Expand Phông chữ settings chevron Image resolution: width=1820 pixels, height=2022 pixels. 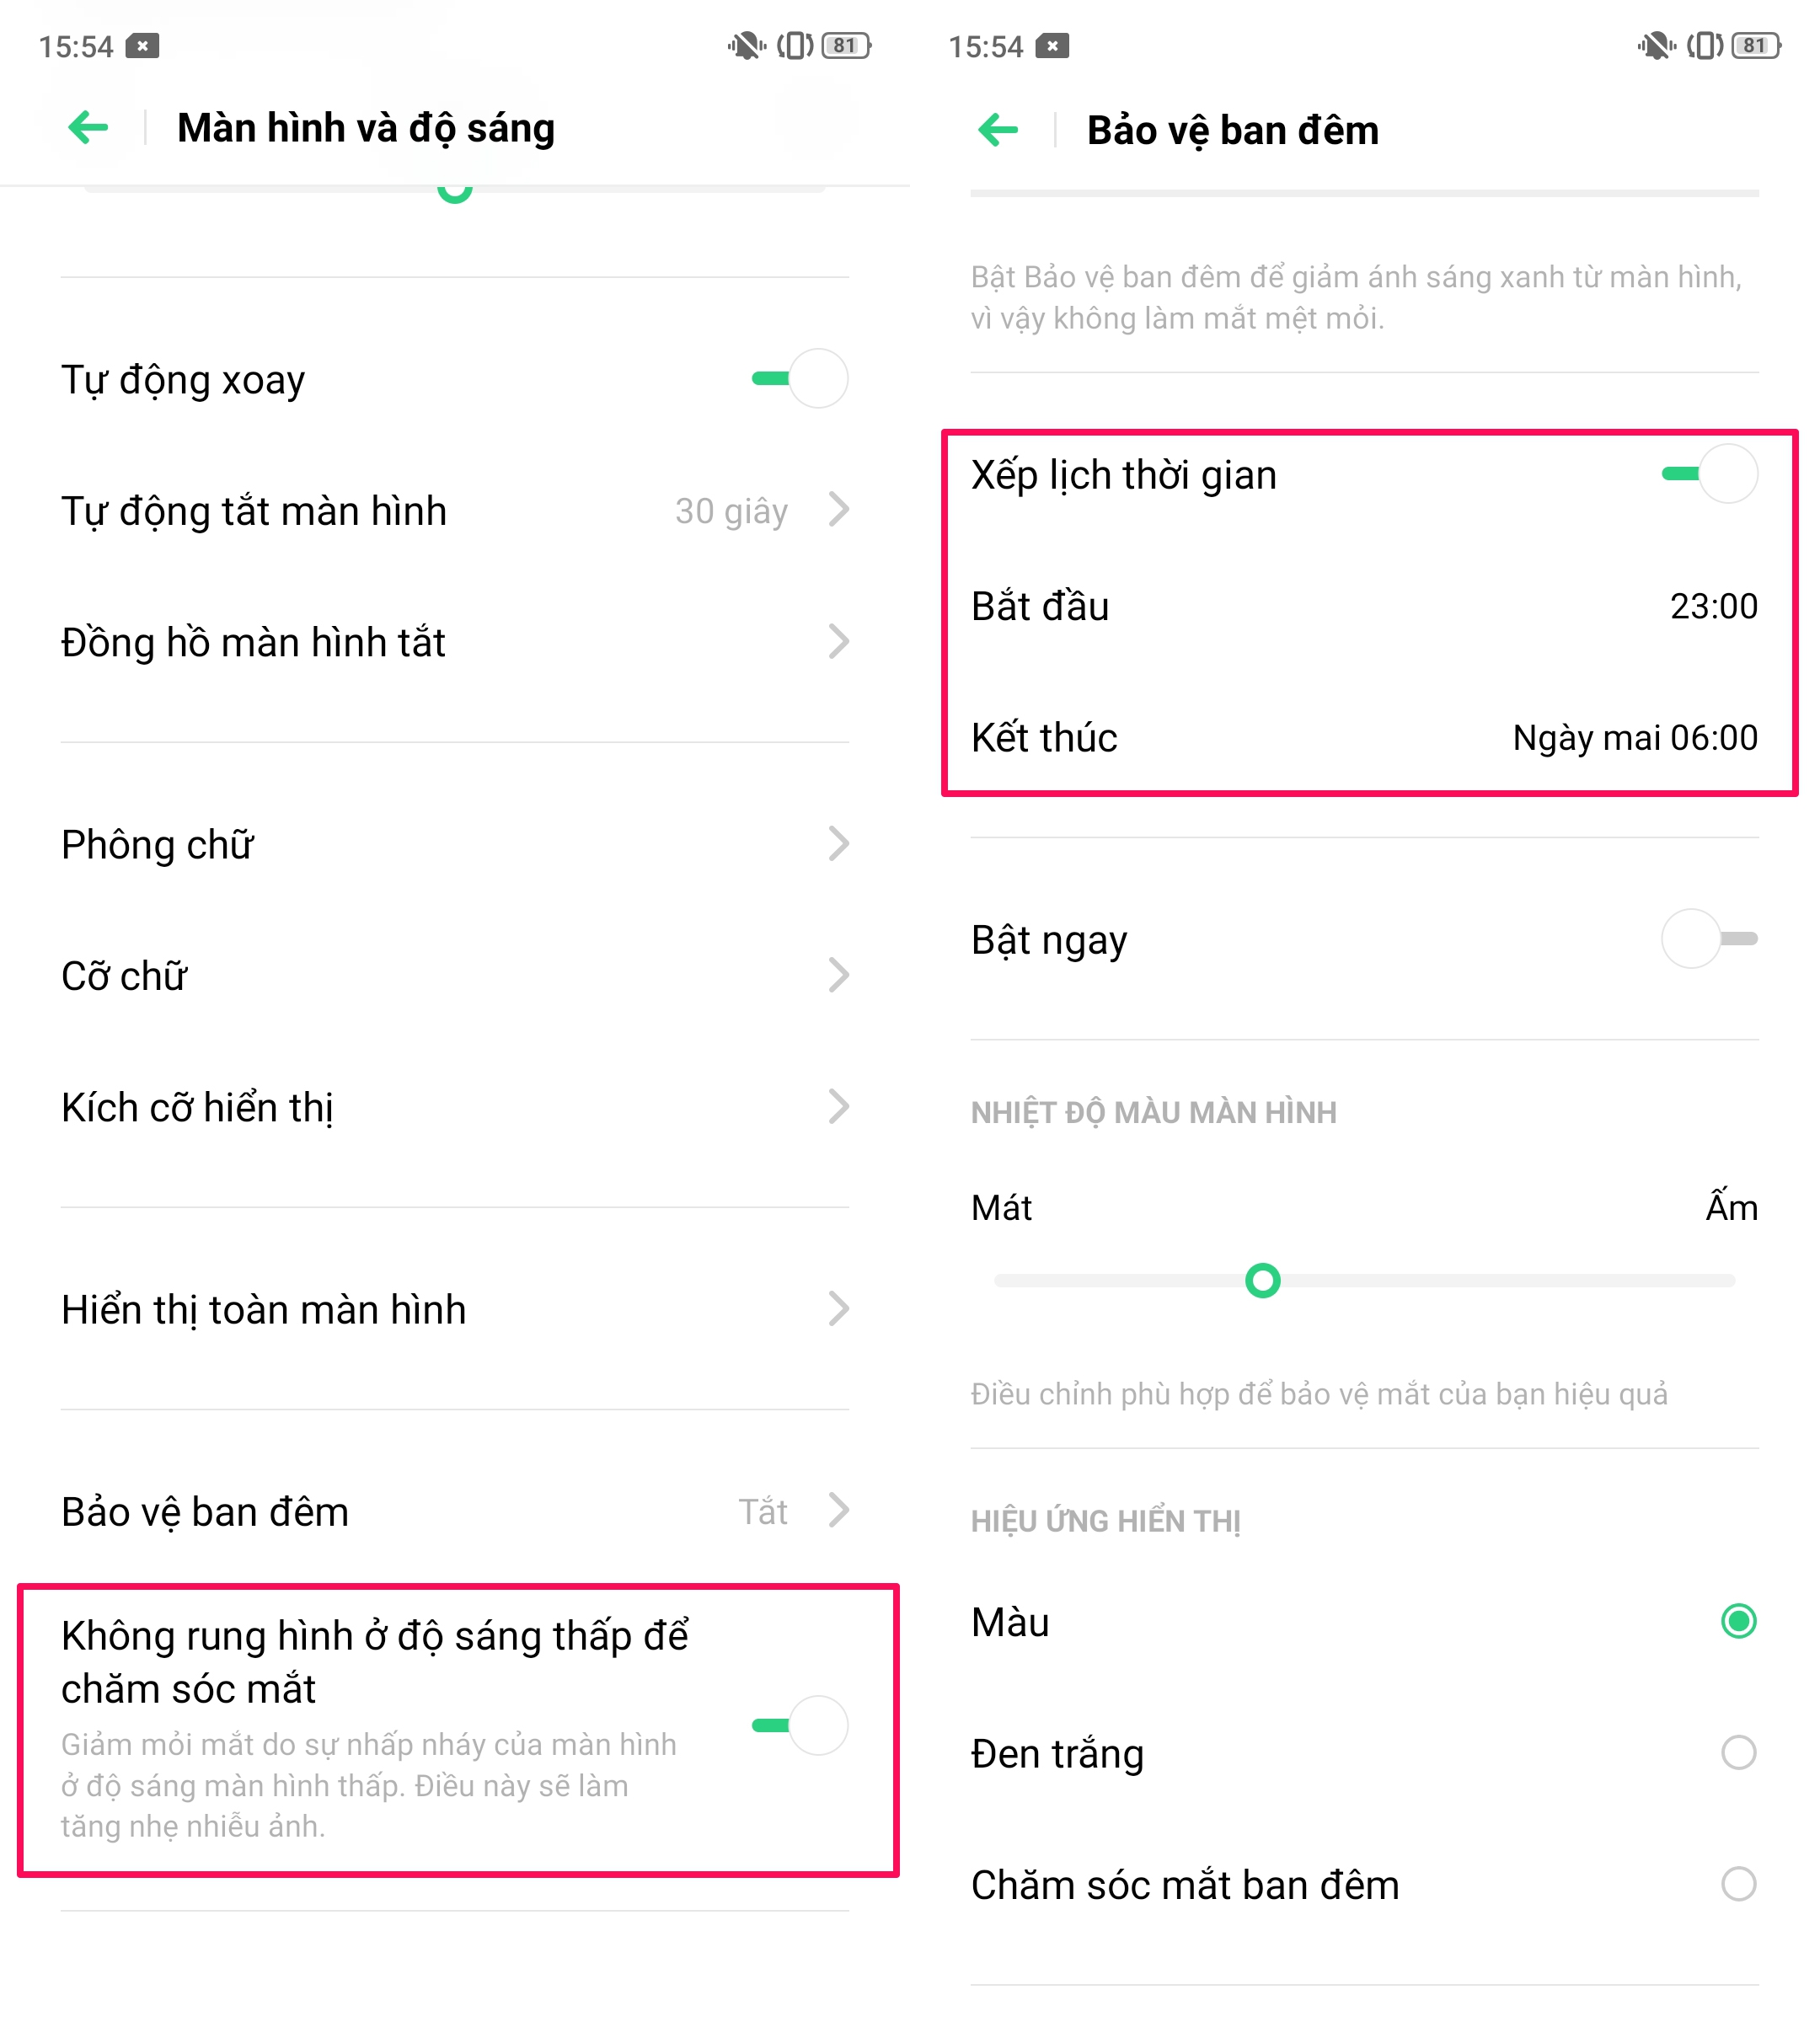[838, 844]
